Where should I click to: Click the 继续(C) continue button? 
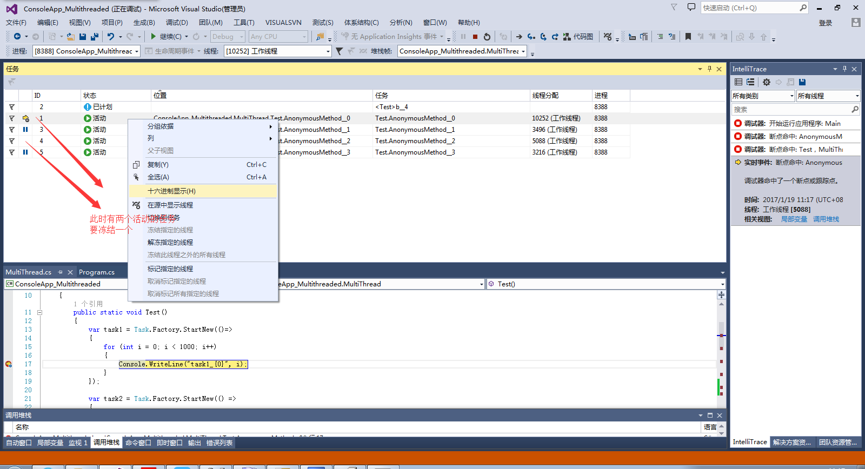[166, 37]
